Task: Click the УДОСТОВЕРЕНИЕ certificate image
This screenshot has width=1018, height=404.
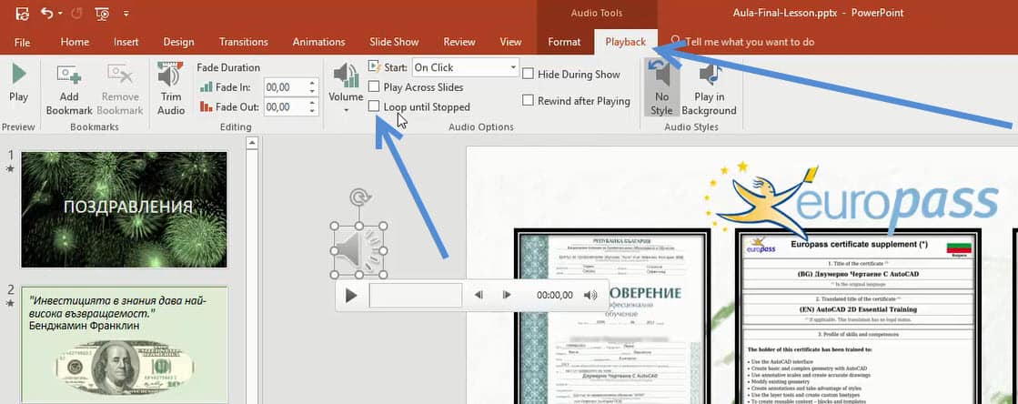Action: [611, 317]
